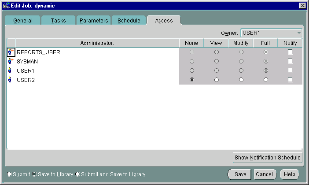Choose the Submit radio option
Screen dimensions: 309x185
(x=10, y=174)
